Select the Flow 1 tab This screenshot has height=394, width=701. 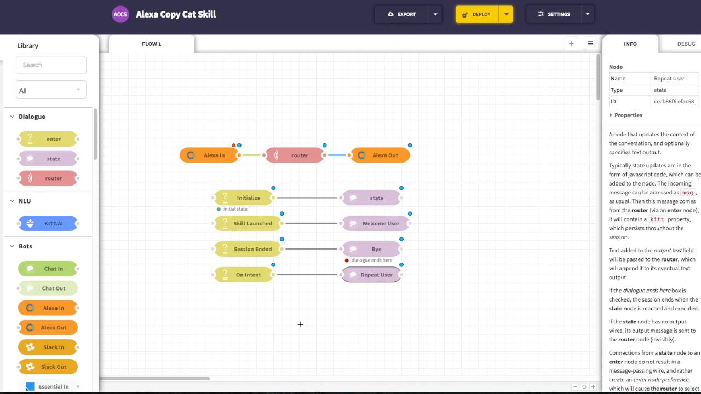tap(152, 44)
